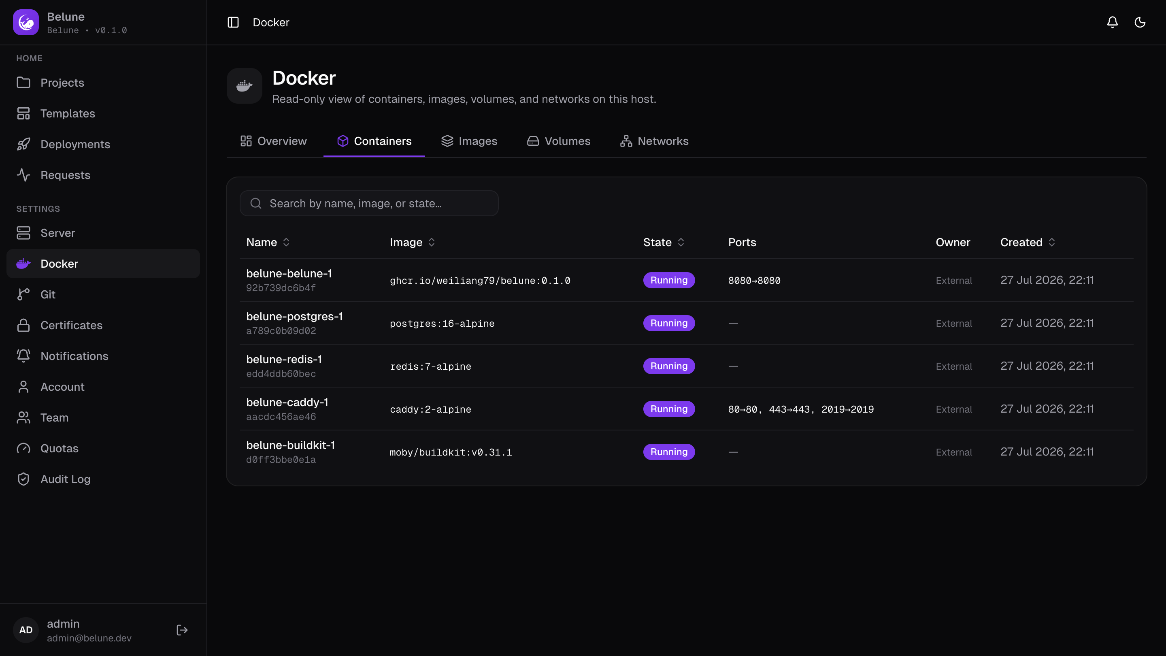This screenshot has height=656, width=1166.
Task: Click ports value 8080→8080
Action: click(754, 281)
